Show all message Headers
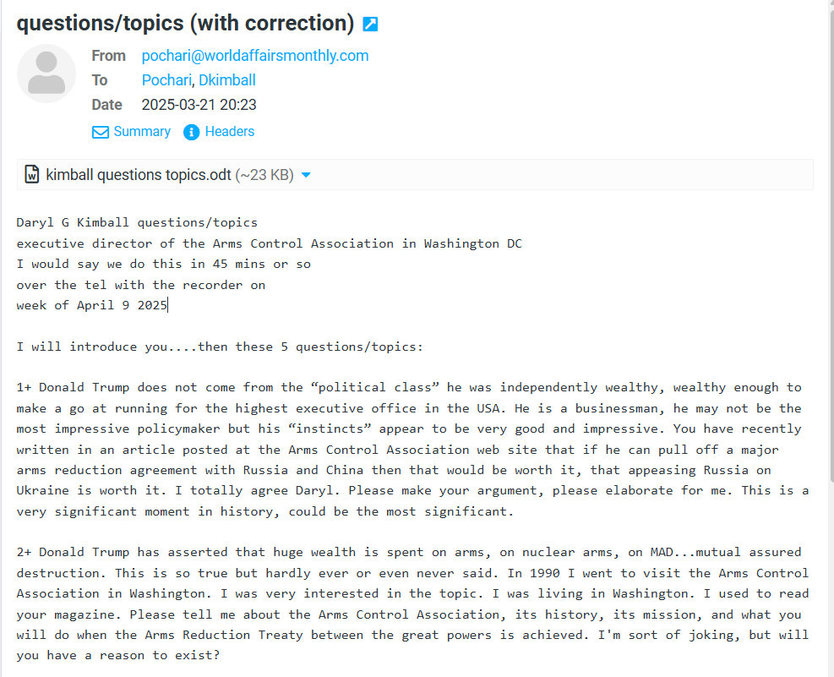The height and width of the screenshot is (677, 834). coord(229,132)
